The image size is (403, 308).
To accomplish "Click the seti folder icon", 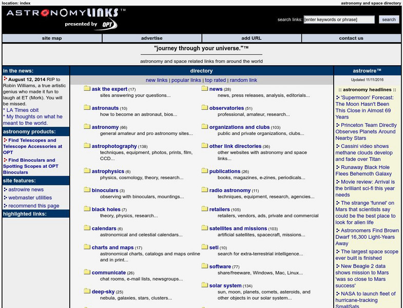I will tap(205, 247).
